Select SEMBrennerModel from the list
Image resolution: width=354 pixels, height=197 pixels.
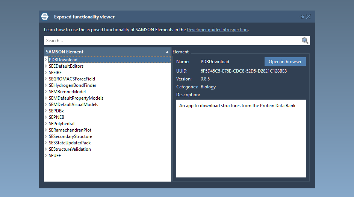point(67,92)
